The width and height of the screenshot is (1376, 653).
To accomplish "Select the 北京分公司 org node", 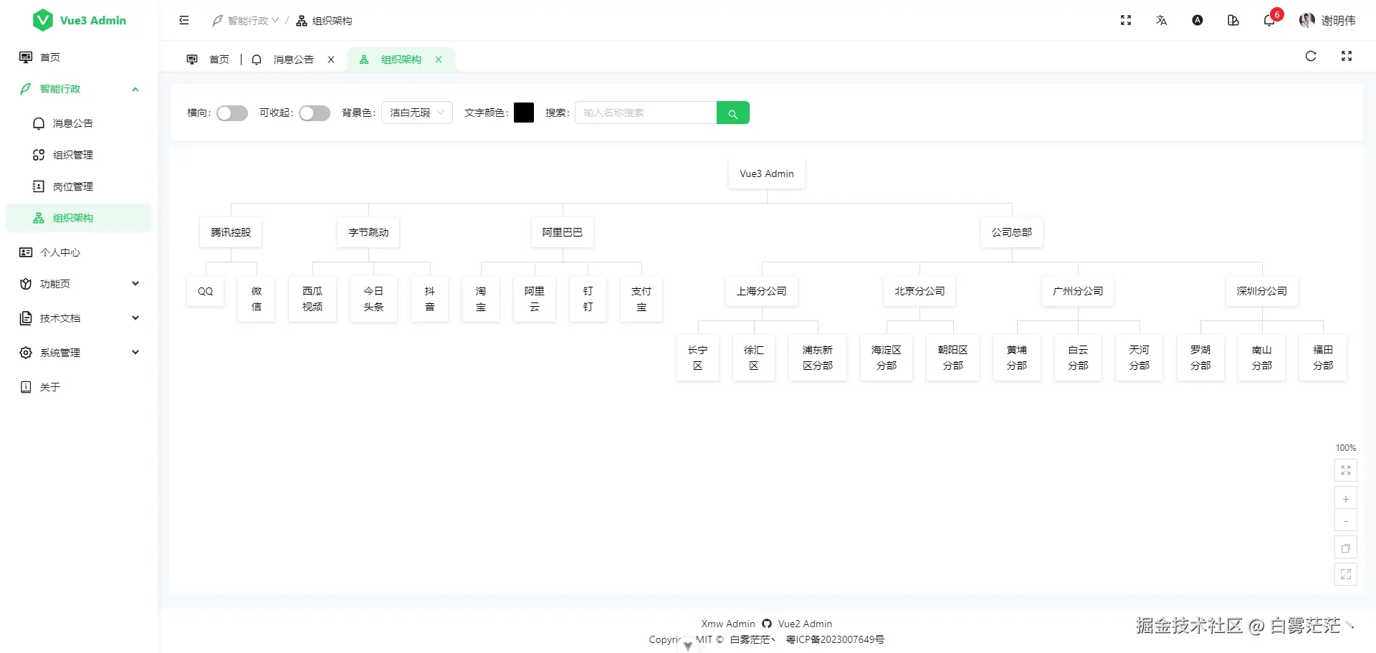I will (919, 291).
